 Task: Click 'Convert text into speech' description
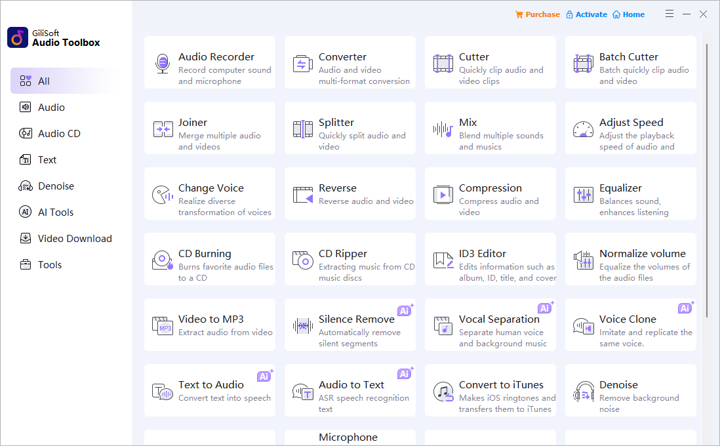click(x=224, y=397)
